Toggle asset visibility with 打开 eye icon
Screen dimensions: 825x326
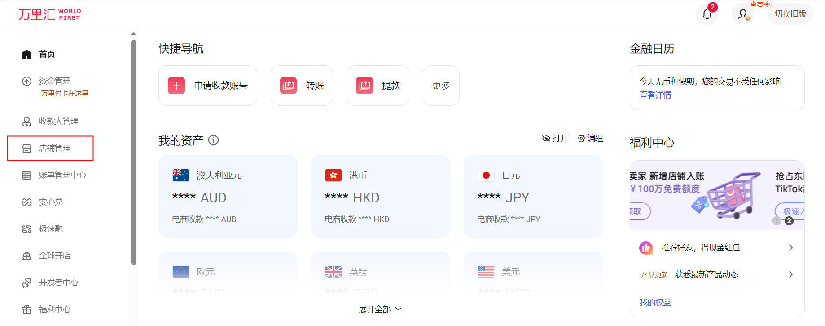555,138
